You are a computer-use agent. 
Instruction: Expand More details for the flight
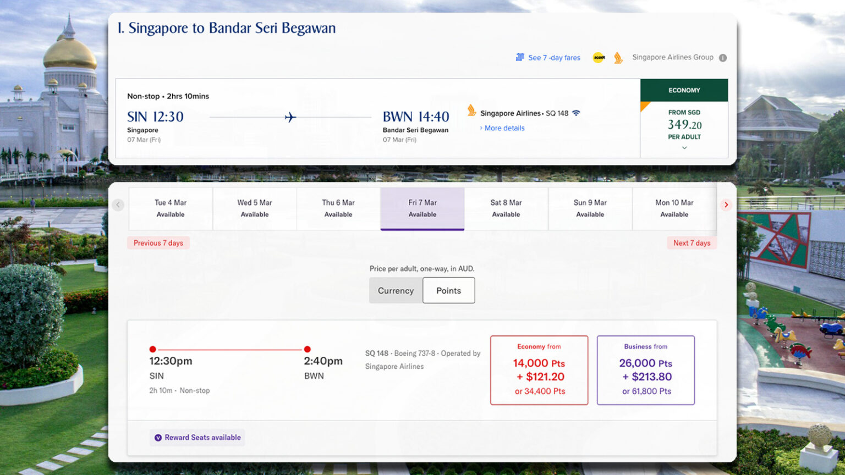[504, 128]
